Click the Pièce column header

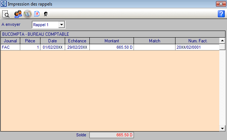click(30, 41)
